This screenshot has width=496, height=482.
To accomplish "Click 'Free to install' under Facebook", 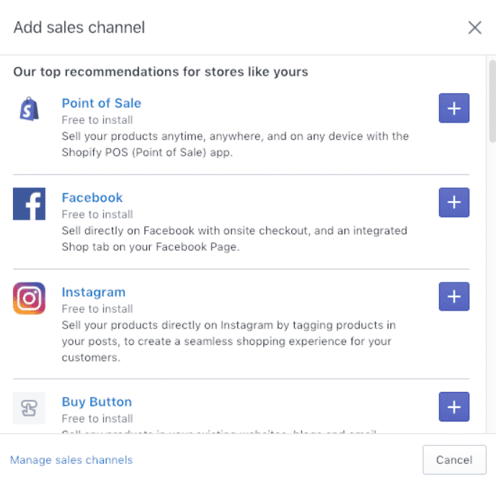I will [97, 215].
